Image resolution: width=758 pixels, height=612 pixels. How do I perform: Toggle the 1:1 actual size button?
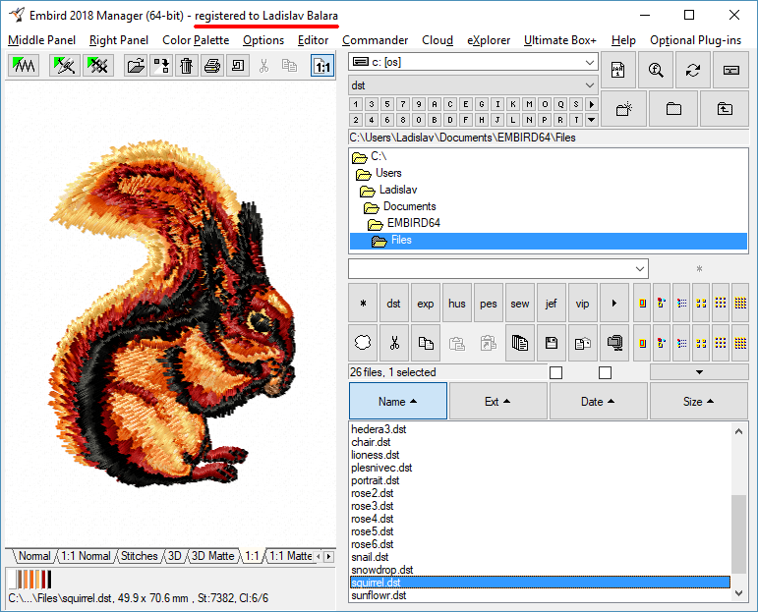tap(322, 66)
